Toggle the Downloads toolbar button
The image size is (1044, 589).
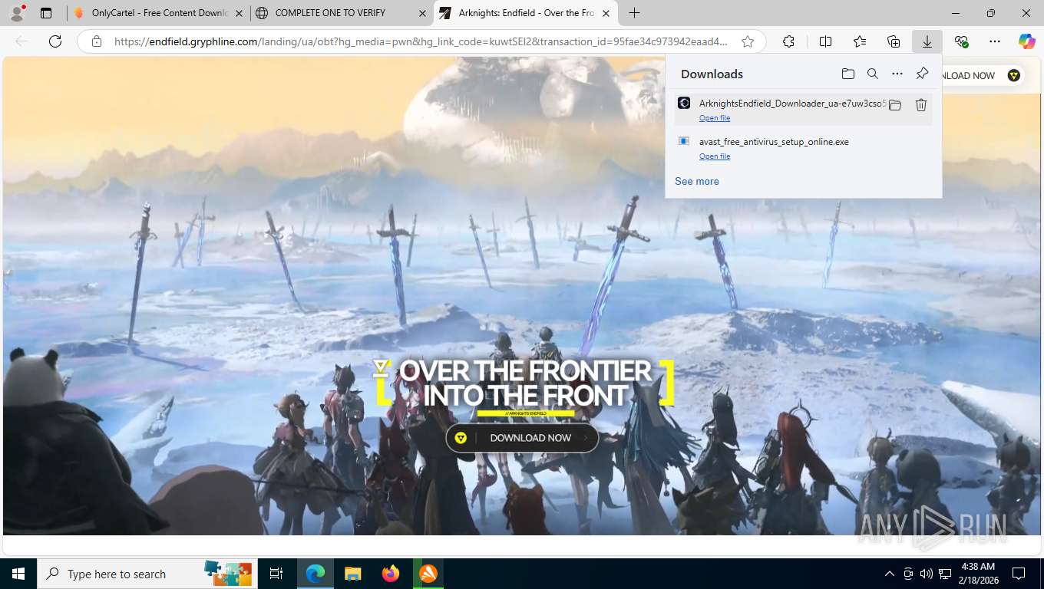pos(927,41)
